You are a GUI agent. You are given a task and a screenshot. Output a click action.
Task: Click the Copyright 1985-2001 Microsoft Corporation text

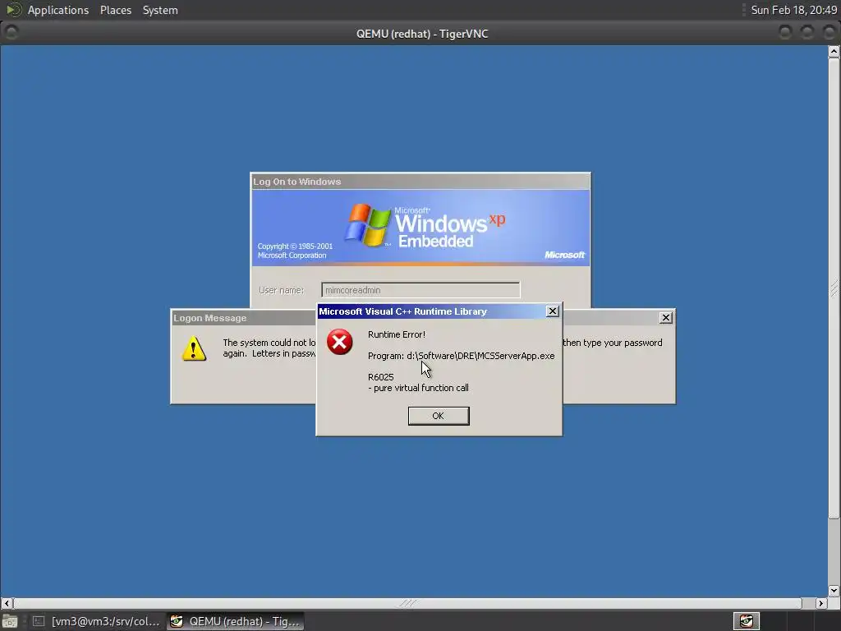pos(295,251)
